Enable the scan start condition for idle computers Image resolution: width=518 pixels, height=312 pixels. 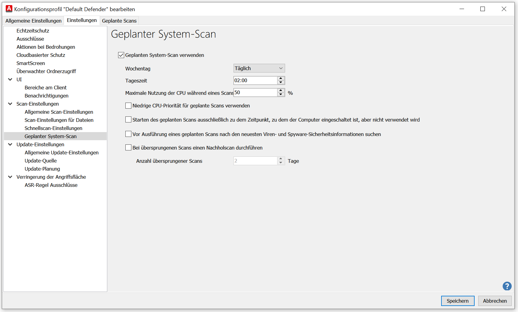pyautogui.click(x=128, y=119)
